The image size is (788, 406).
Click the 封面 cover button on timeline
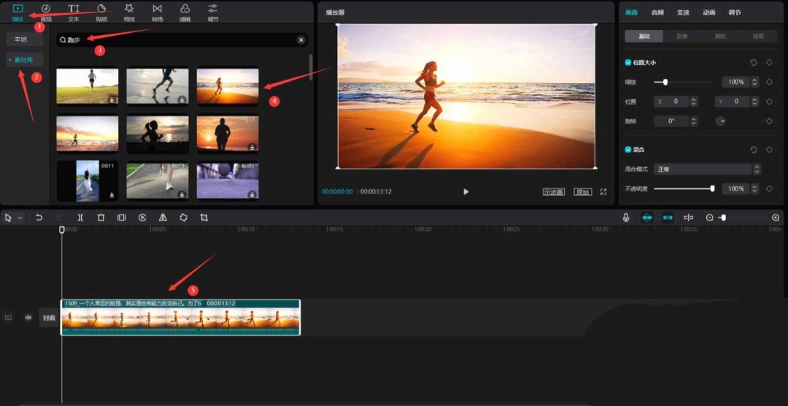(49, 318)
